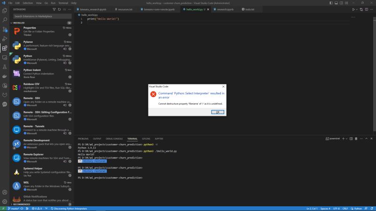The image size is (376, 211).
Task: Click OK in the error dialog
Action: pos(218,112)
